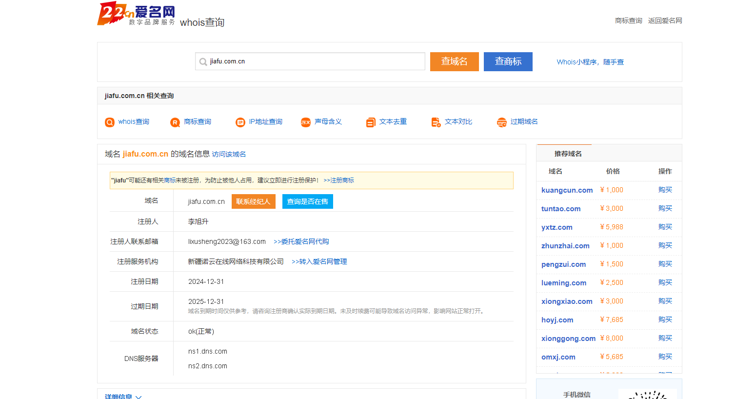The image size is (755, 399).
Task: Click the 文本对比 icon
Action: coord(436,122)
